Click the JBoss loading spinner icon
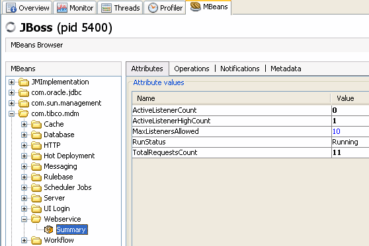Screen dimensions: 369x246 tap(11, 27)
